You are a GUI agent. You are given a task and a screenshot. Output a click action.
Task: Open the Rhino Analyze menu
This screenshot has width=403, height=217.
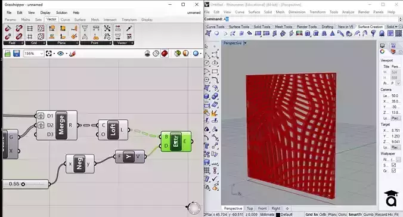(348, 12)
